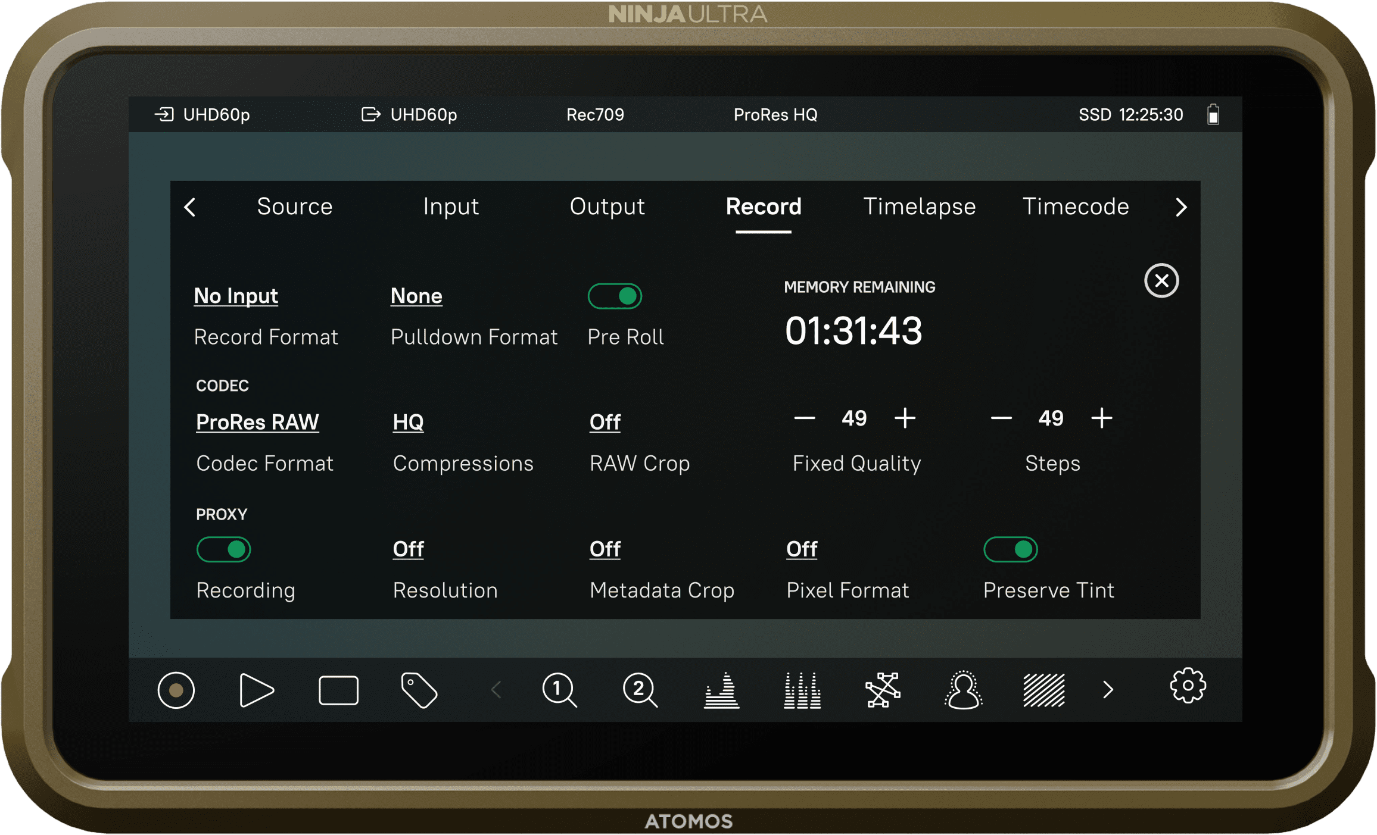
Task: Select the Record tab
Action: (x=764, y=207)
